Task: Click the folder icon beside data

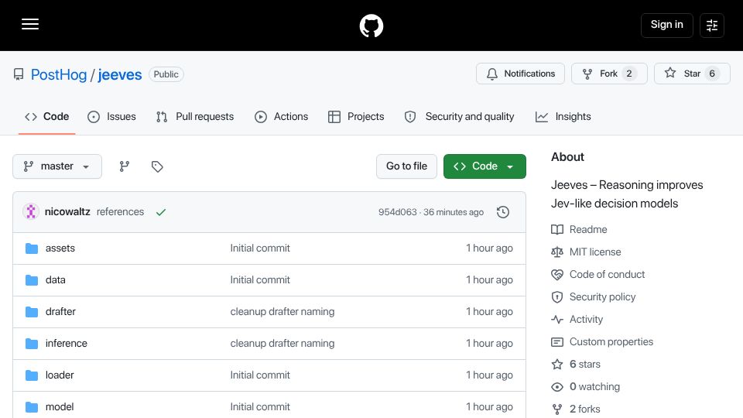Action: click(32, 280)
